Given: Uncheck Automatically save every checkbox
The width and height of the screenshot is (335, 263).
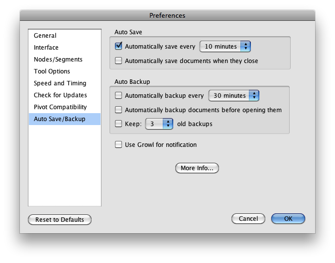Looking at the screenshot, I should pos(118,46).
